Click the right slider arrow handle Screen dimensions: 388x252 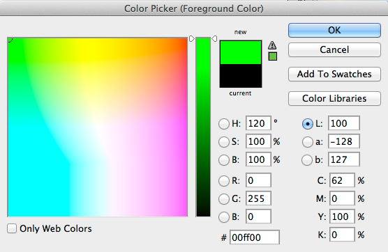[x=214, y=39]
